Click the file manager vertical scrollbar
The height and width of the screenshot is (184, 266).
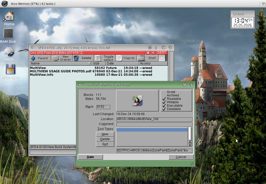[171, 66]
